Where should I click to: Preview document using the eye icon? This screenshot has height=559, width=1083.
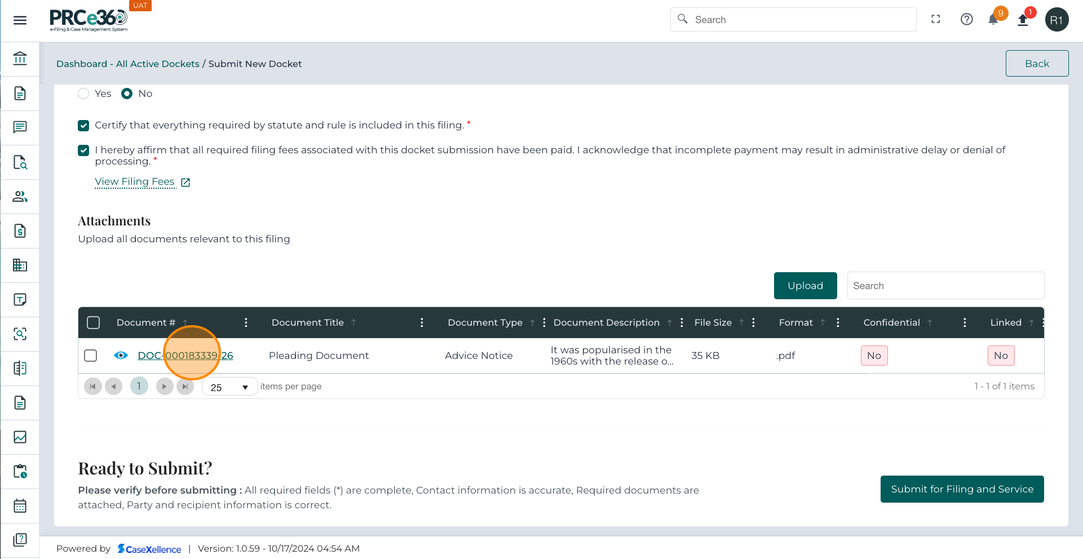click(121, 356)
